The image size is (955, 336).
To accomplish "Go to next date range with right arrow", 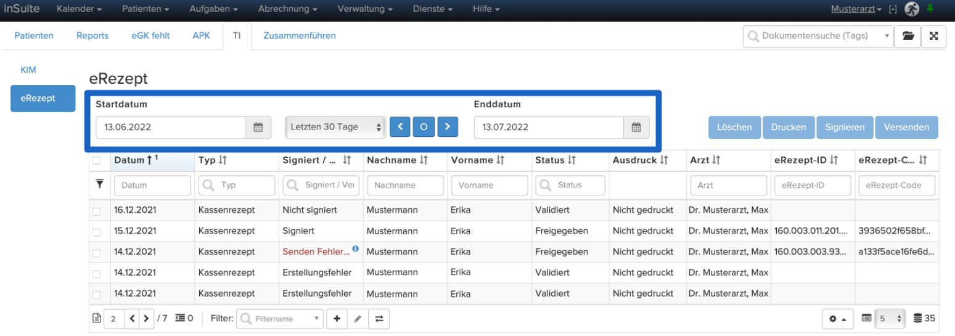I will tap(448, 126).
